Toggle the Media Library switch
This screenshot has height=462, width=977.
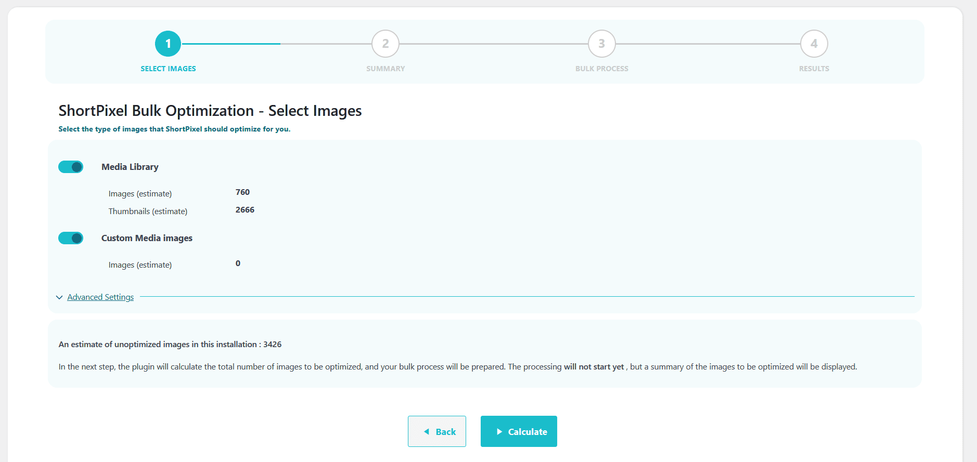click(x=71, y=167)
